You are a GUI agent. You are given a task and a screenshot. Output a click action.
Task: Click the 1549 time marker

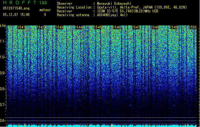point(174,27)
